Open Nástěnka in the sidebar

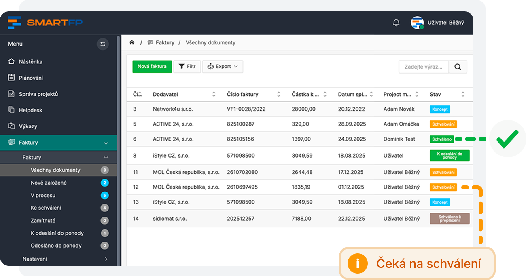(x=30, y=62)
